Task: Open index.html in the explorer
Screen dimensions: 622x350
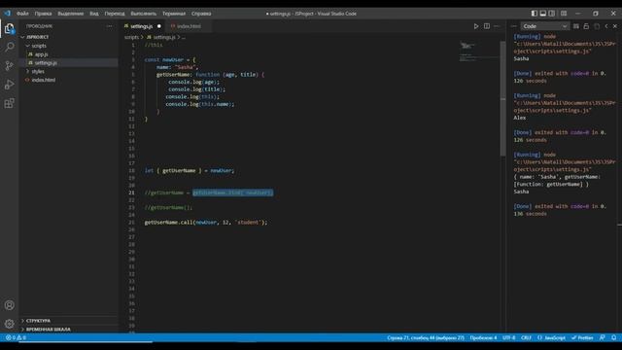Action: click(43, 80)
